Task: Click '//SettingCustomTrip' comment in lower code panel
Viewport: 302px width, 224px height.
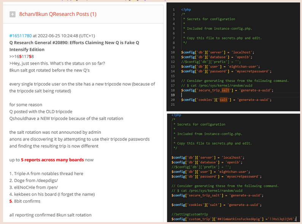Action: [190, 214]
